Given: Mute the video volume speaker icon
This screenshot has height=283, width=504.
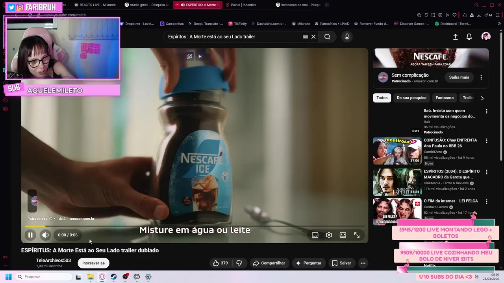Looking at the screenshot, I should [x=46, y=235].
